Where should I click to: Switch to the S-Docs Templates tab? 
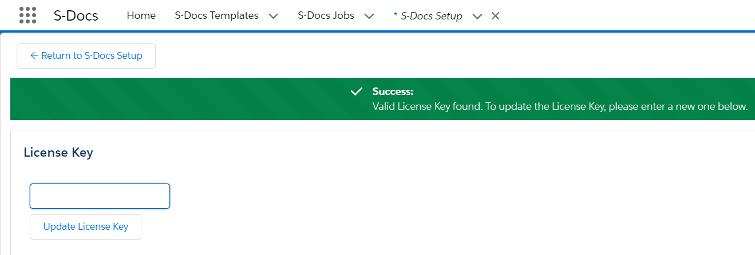[x=216, y=15]
